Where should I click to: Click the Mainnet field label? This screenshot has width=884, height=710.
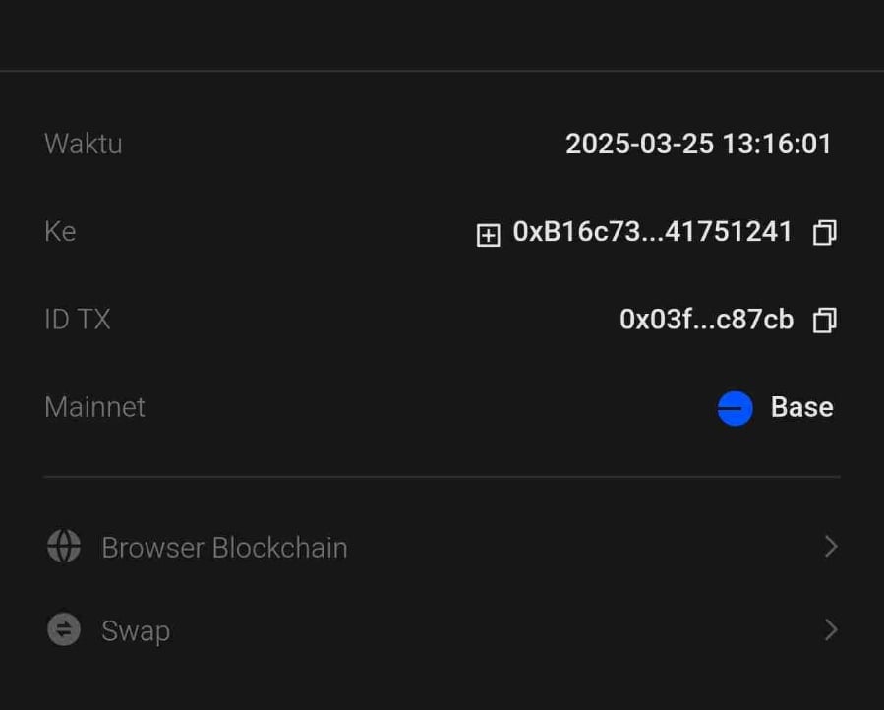click(x=94, y=407)
